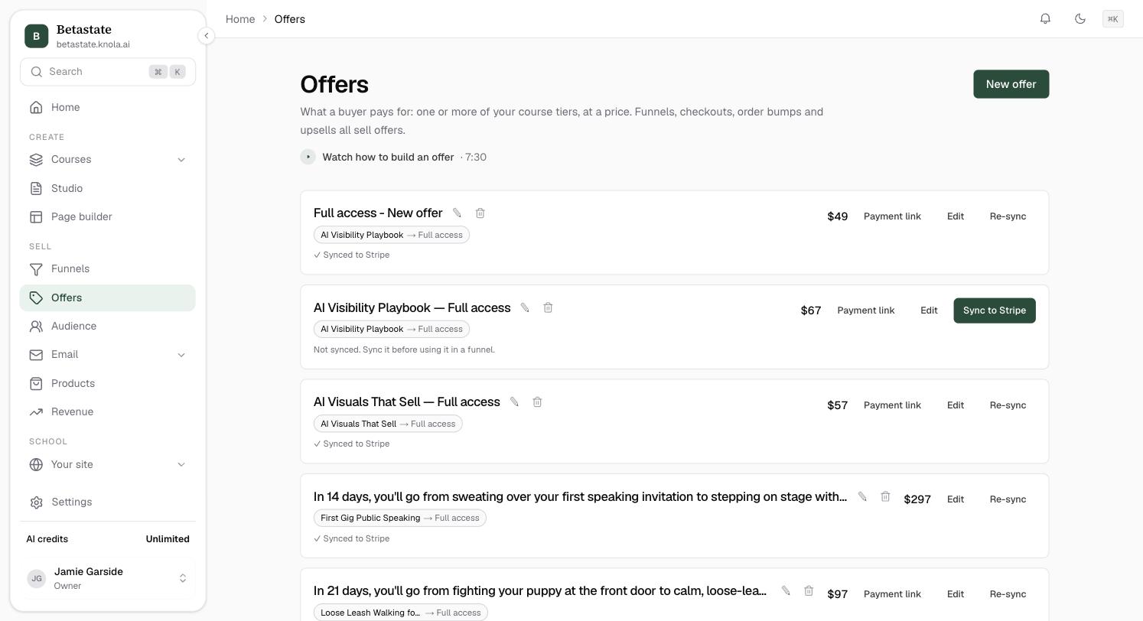Rename AI Visibility Playbook — Full access offer
Screen dimensions: 1143x621
(525, 307)
